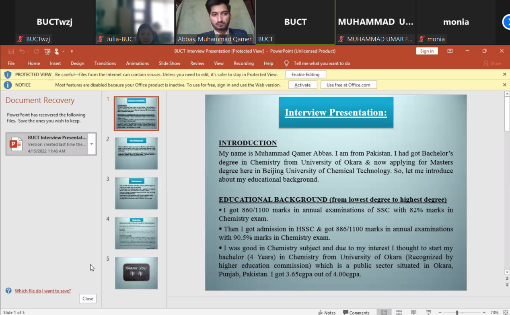Click the Close button in Document Recovery
The image size is (510, 315).
click(x=88, y=299)
